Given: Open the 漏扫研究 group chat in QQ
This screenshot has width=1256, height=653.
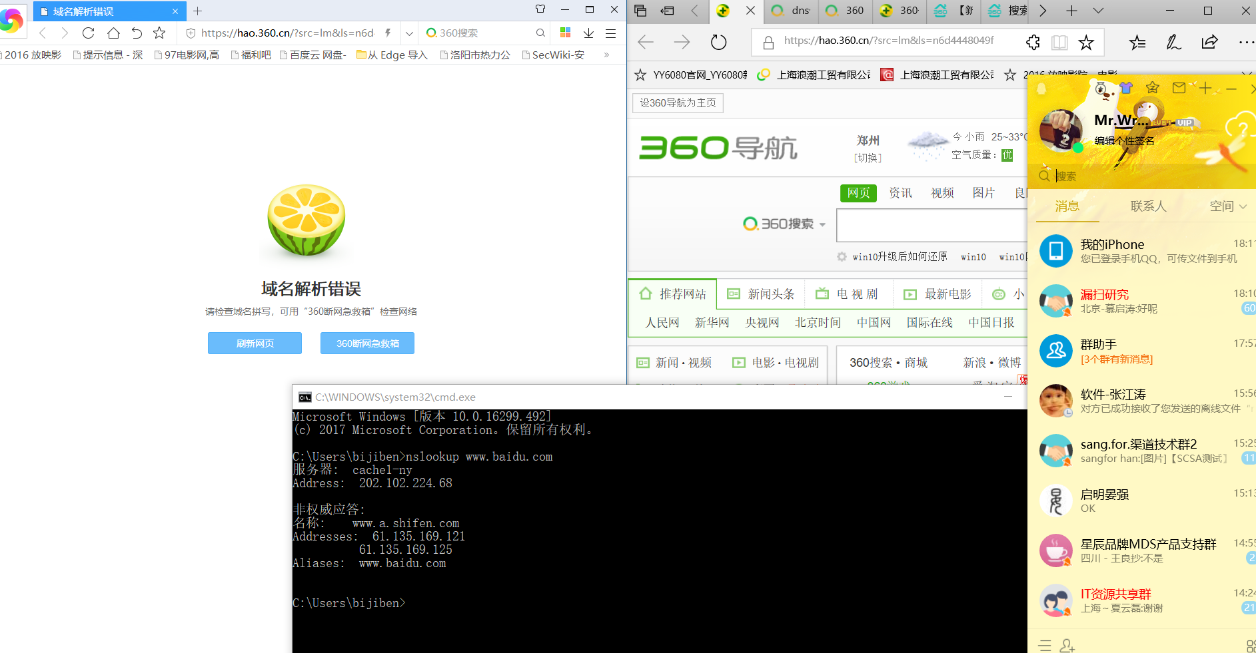Looking at the screenshot, I should point(1141,301).
